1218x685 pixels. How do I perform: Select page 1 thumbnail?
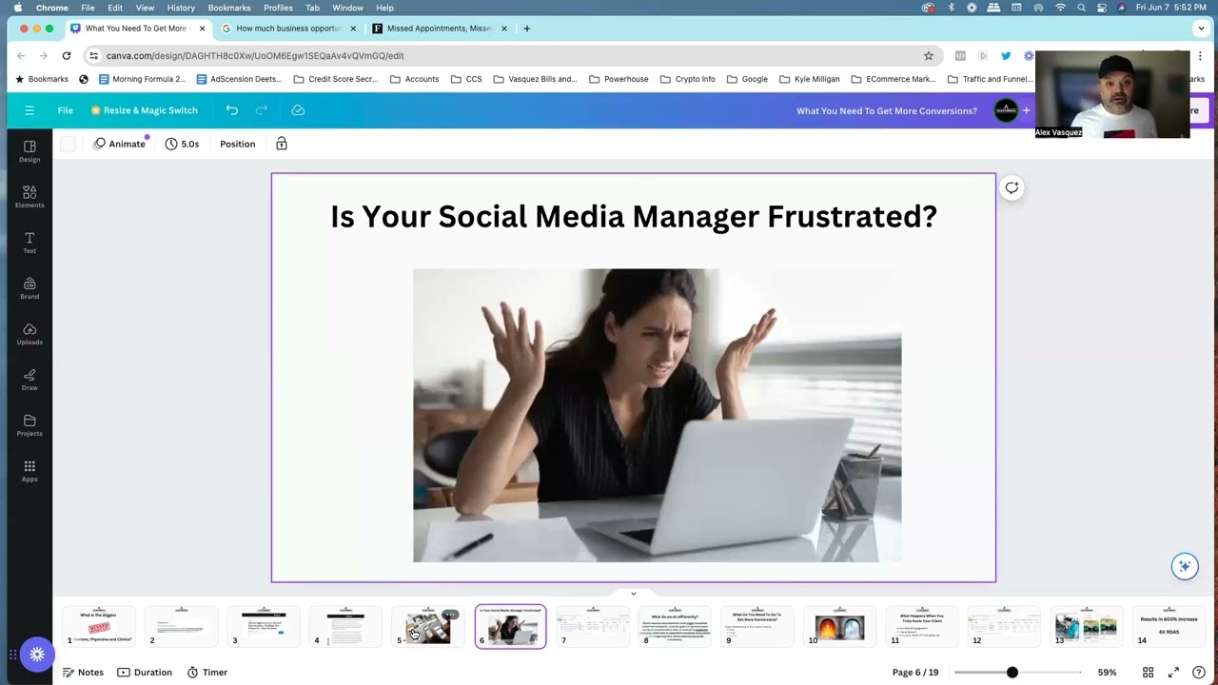click(99, 627)
